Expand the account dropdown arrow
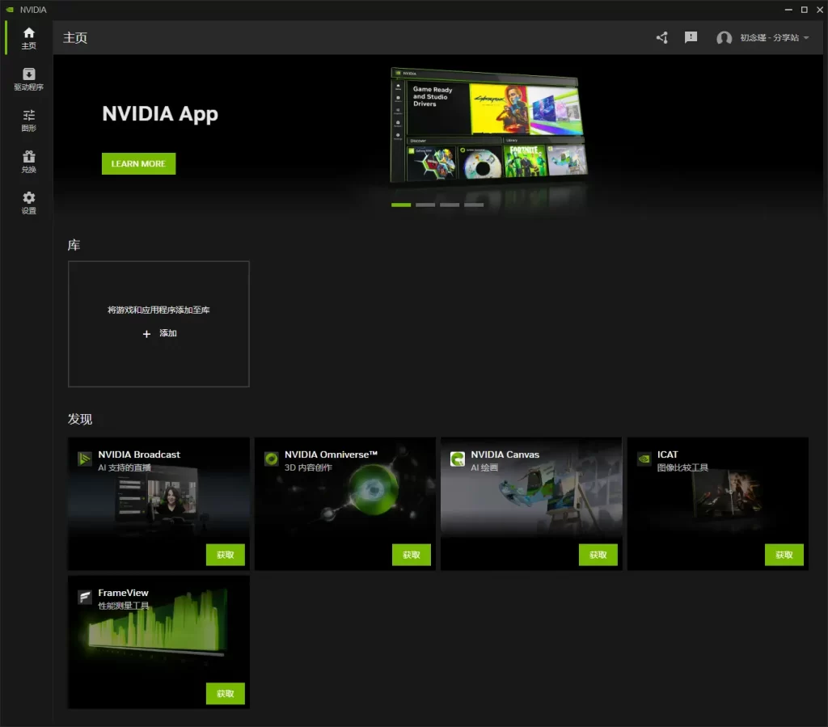Image resolution: width=828 pixels, height=727 pixels. coord(806,38)
